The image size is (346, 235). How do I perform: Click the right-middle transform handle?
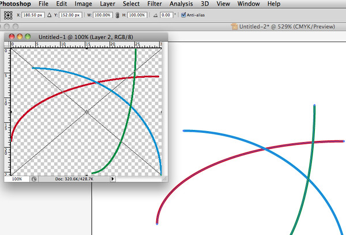click(161, 112)
